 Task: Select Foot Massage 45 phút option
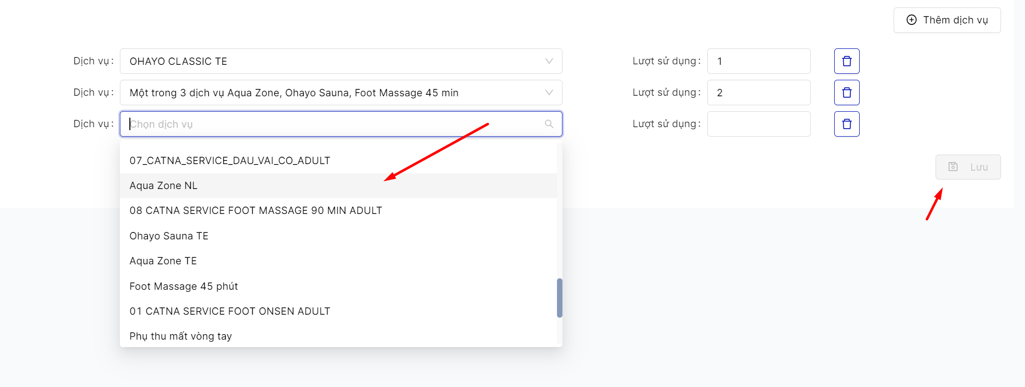(184, 286)
